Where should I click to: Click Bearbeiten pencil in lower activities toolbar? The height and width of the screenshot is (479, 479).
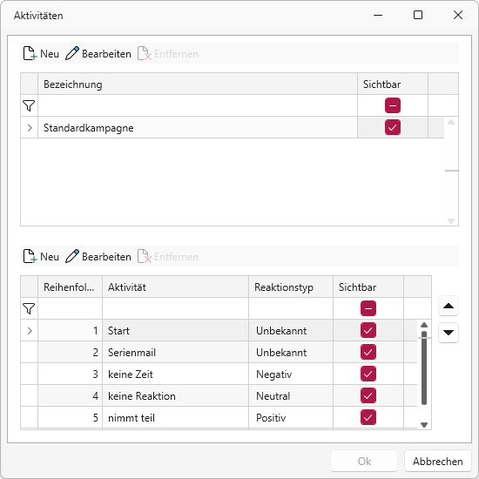click(72, 256)
